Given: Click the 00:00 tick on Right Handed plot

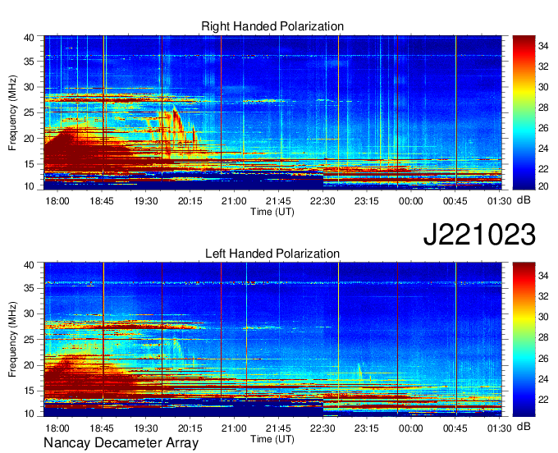Looking at the screenshot, I should [x=410, y=201].
